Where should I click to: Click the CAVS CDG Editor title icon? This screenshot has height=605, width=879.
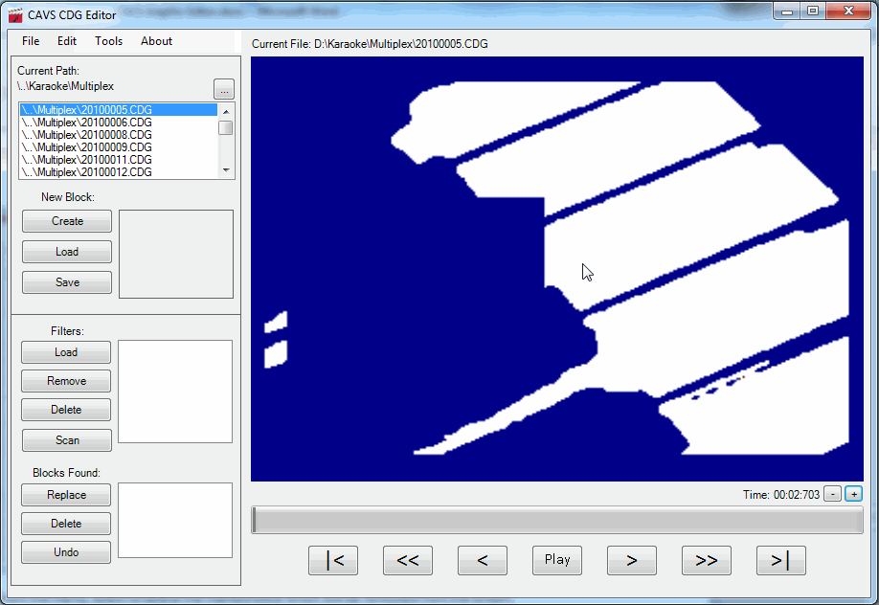coord(15,15)
